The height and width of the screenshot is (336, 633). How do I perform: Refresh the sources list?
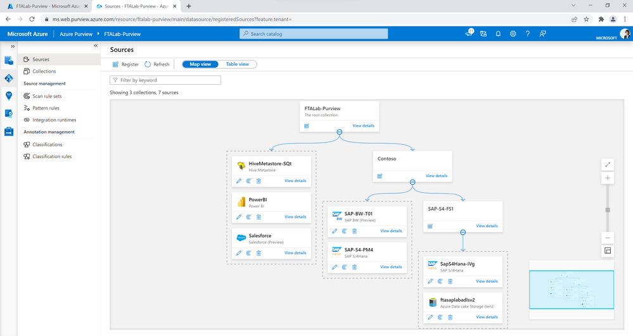click(157, 64)
